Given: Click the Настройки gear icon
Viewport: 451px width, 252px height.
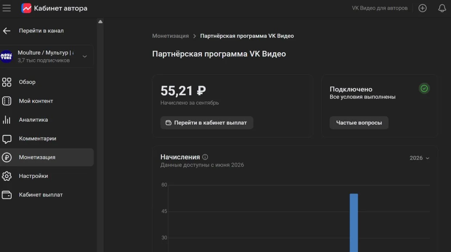Looking at the screenshot, I should point(7,176).
